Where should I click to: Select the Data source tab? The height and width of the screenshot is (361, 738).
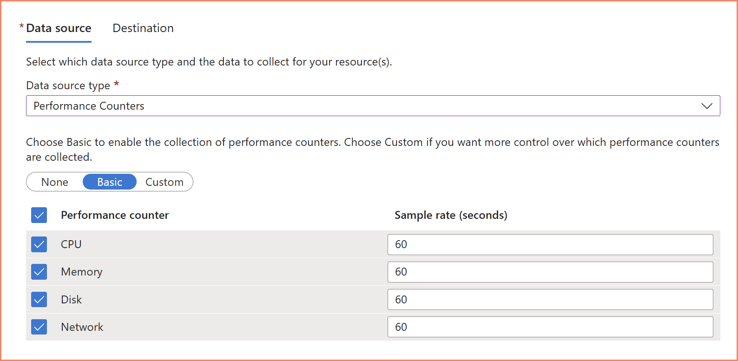point(58,28)
